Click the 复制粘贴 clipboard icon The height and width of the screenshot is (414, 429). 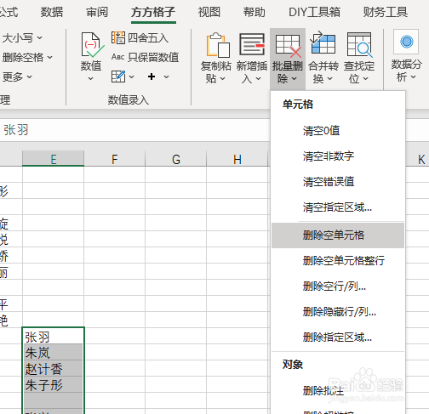coord(218,45)
